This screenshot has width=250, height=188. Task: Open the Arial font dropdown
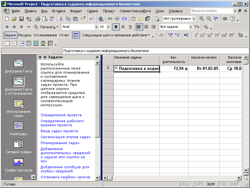96,27
